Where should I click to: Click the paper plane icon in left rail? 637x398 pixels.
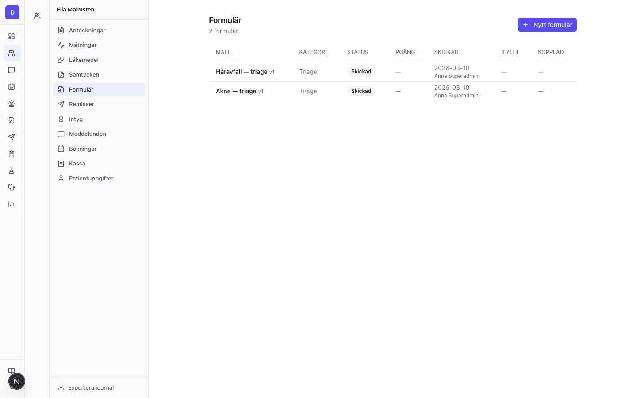click(x=12, y=137)
